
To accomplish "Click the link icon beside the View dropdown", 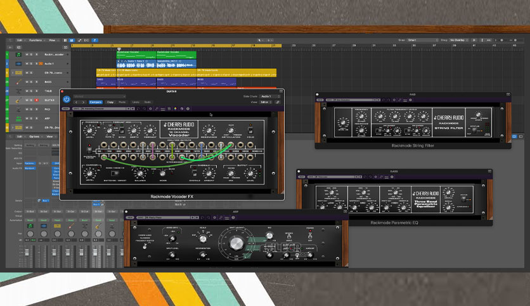I will point(277,102).
